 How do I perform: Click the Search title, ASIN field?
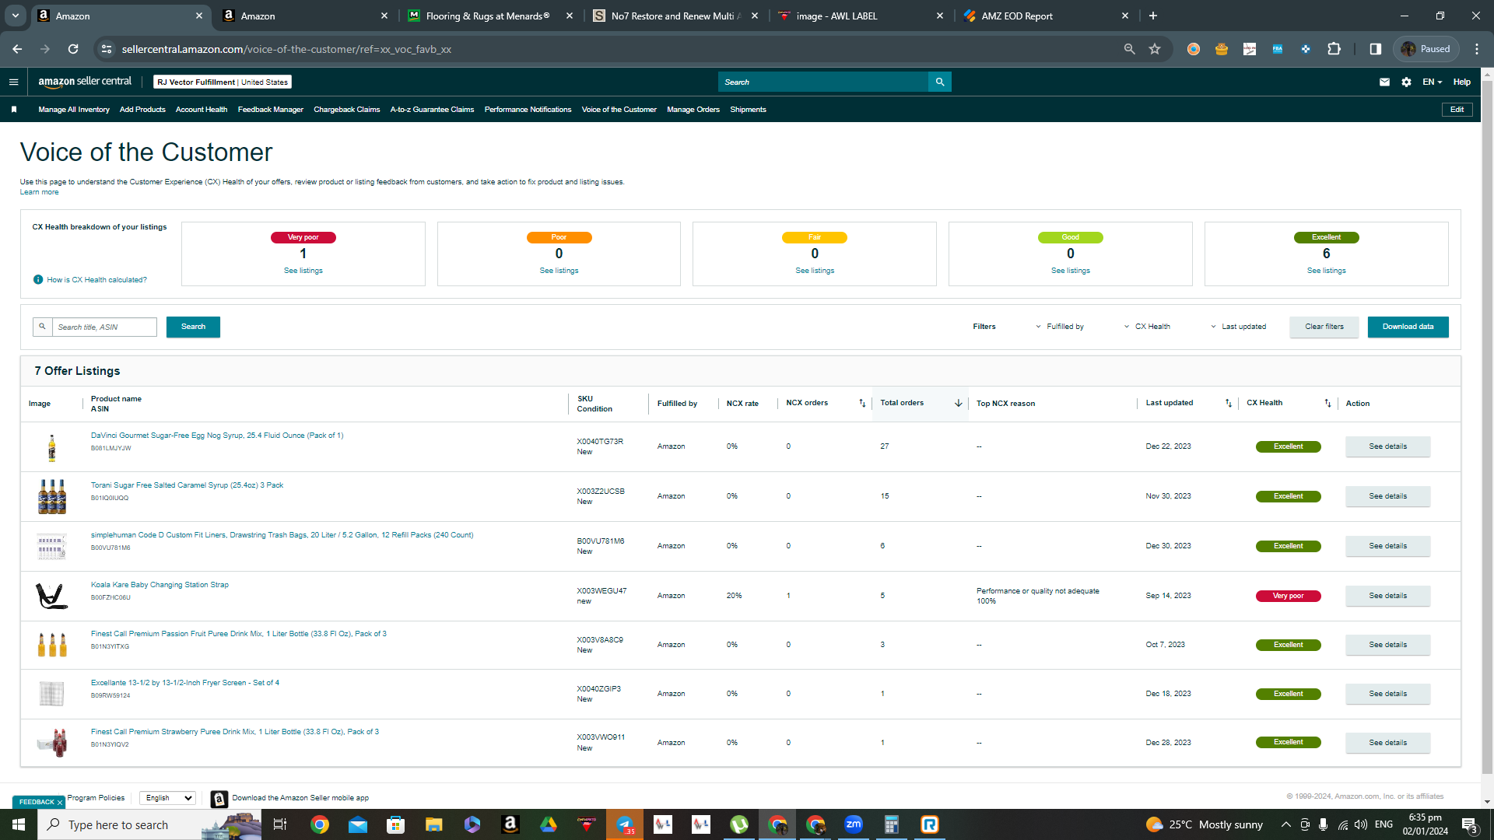pyautogui.click(x=104, y=327)
